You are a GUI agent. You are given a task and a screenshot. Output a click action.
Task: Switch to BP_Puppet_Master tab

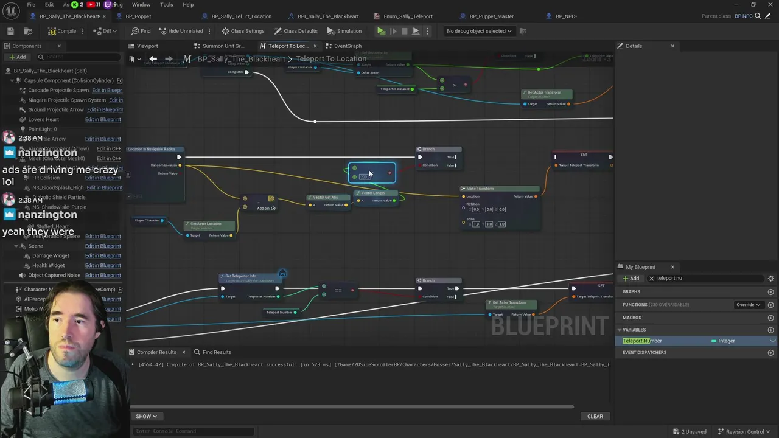(491, 16)
